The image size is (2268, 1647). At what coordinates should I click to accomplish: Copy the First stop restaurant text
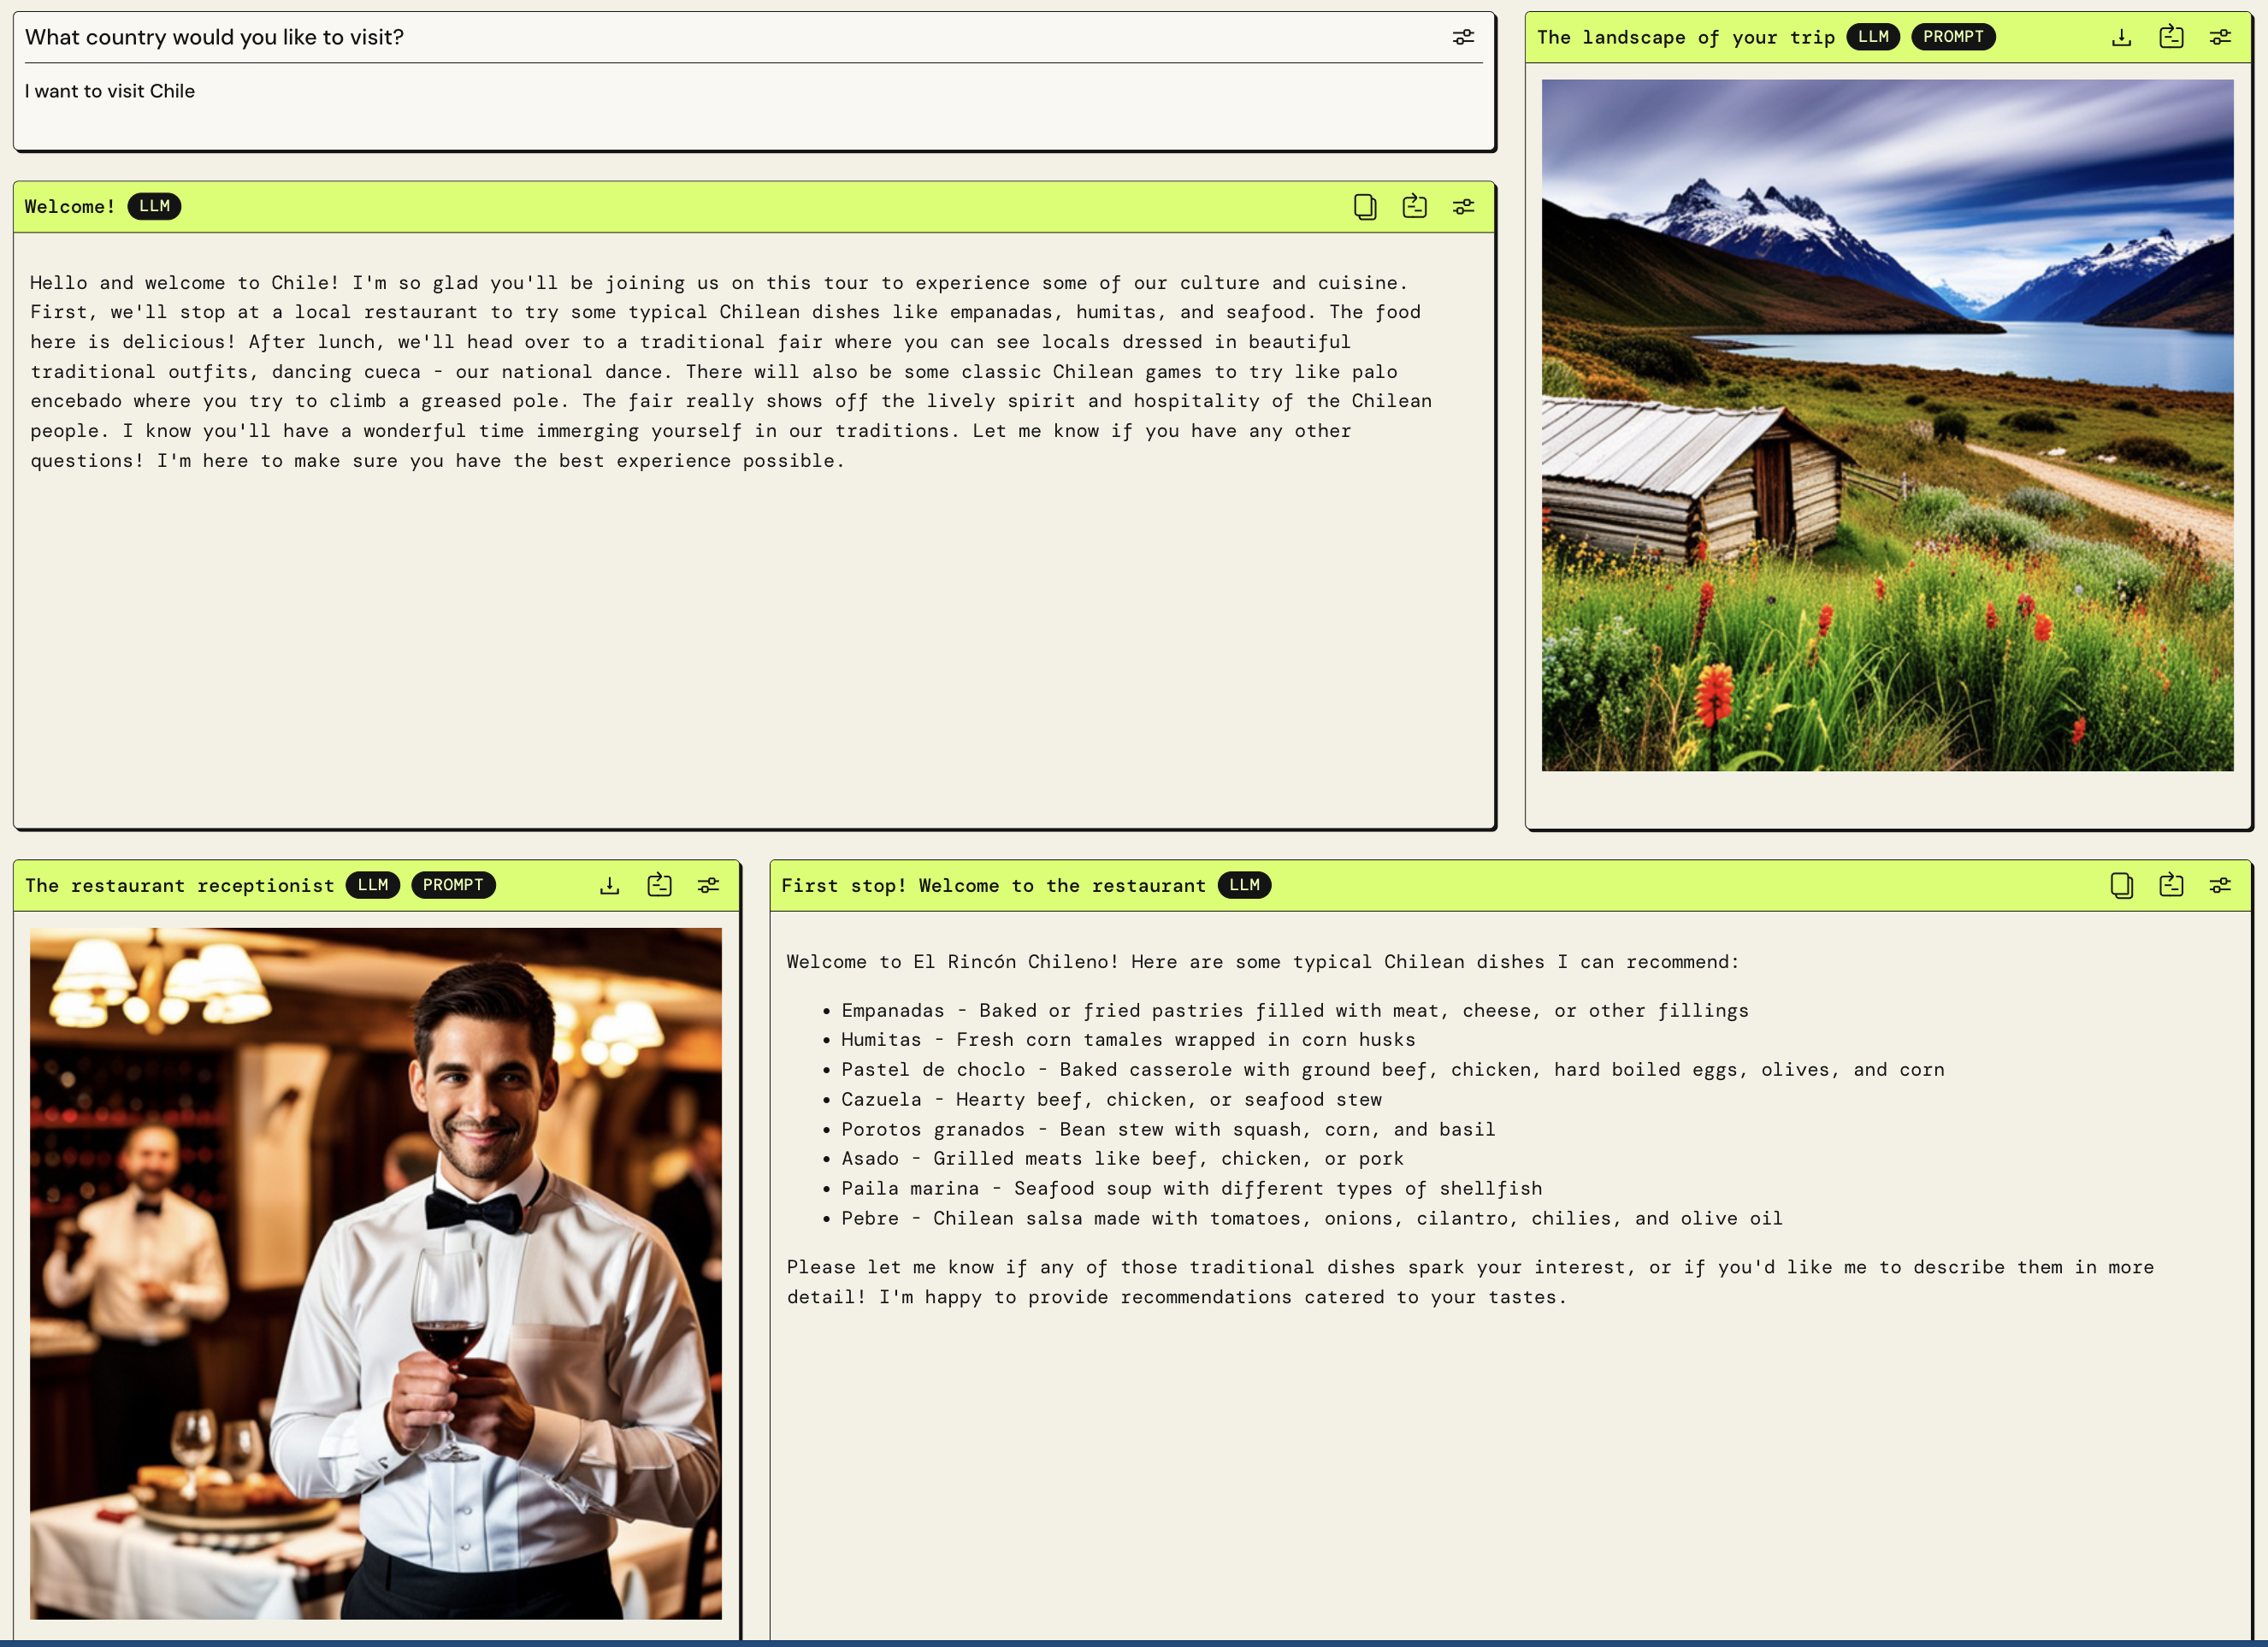click(2121, 885)
